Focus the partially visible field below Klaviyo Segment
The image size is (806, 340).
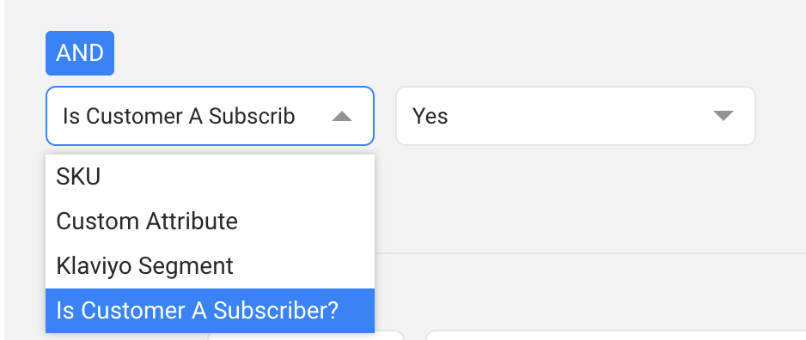click(x=391, y=336)
